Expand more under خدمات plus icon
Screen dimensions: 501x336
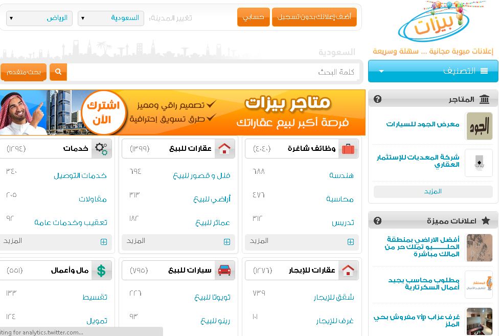(103, 242)
